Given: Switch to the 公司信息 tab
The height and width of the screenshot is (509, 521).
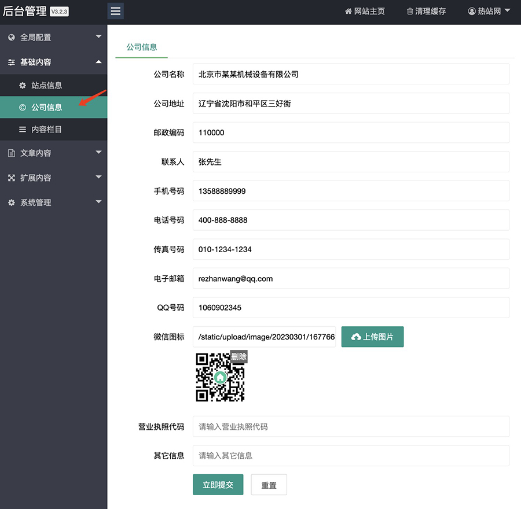Looking at the screenshot, I should (x=142, y=47).
